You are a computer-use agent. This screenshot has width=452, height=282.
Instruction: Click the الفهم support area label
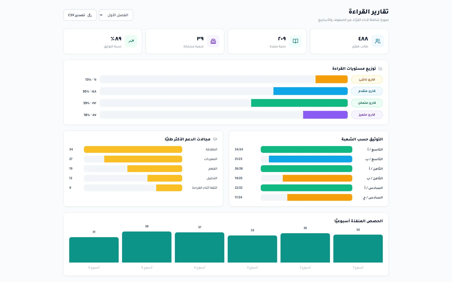213,168
